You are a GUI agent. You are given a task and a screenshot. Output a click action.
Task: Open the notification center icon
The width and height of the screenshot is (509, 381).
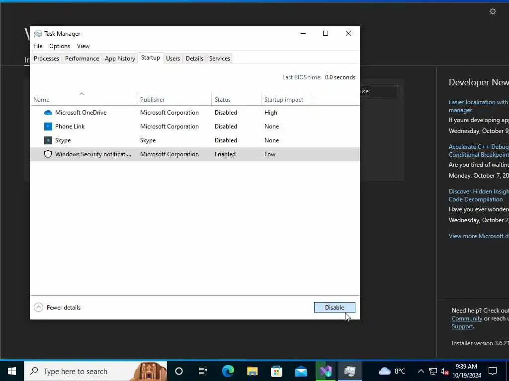tap(493, 371)
